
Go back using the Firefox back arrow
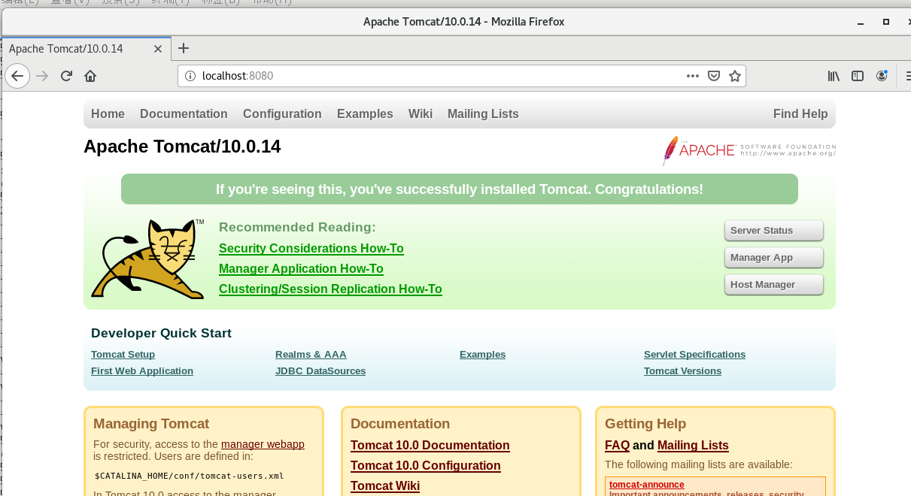(x=17, y=76)
